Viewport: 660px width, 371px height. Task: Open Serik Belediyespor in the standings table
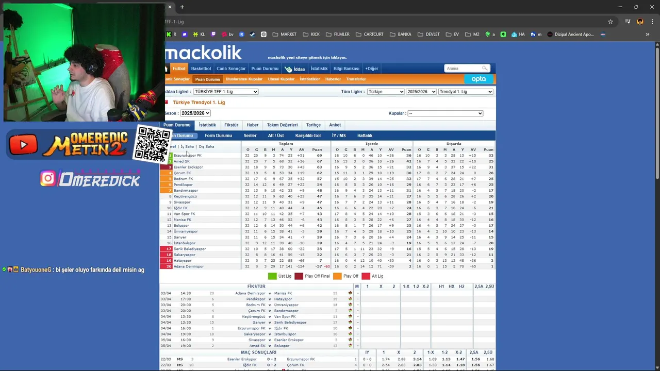(x=190, y=249)
